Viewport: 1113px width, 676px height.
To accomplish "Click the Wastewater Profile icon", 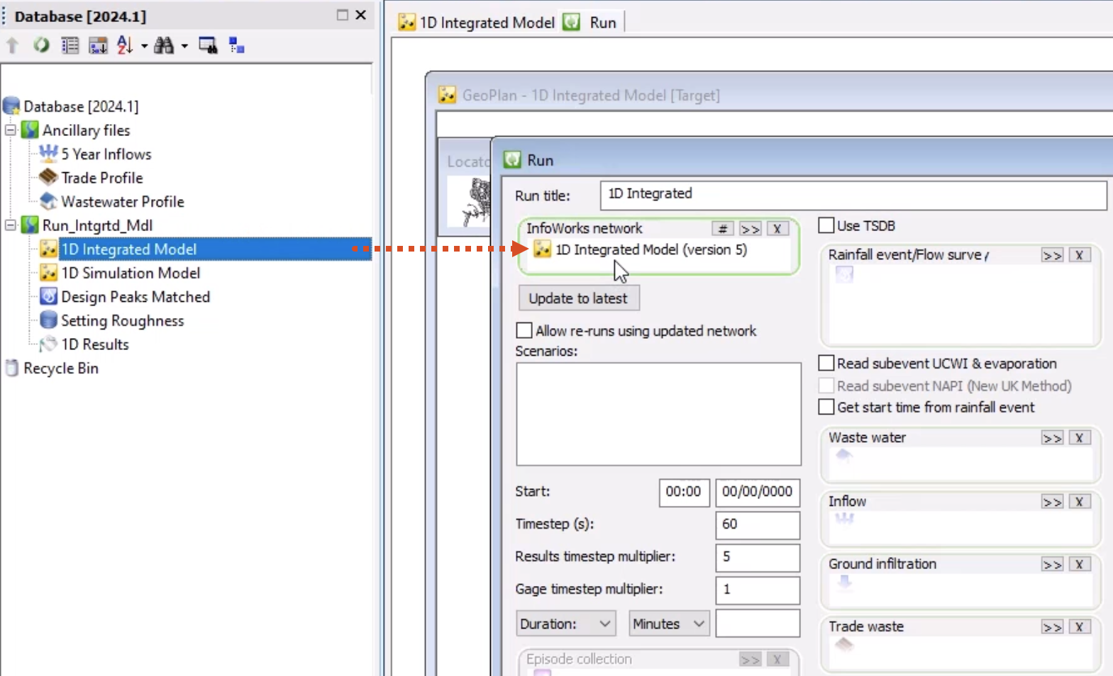I will click(48, 201).
